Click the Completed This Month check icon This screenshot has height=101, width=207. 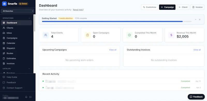[x=129, y=35]
